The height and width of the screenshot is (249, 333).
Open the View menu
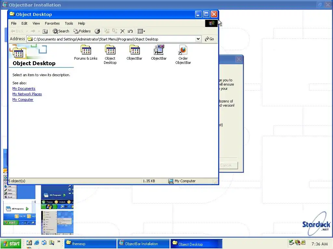(x=36, y=23)
